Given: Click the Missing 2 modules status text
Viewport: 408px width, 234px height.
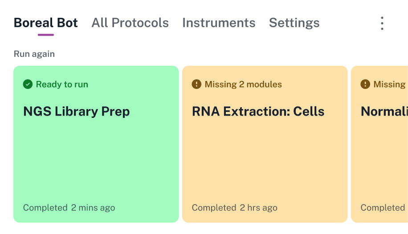Looking at the screenshot, I should click(243, 84).
